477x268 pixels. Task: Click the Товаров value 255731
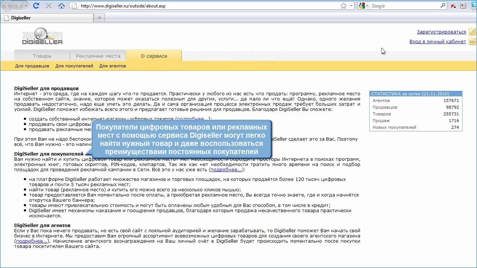tap(451, 114)
